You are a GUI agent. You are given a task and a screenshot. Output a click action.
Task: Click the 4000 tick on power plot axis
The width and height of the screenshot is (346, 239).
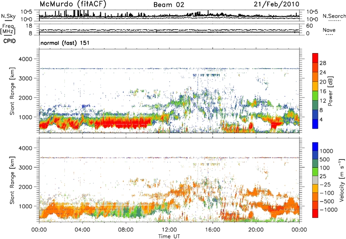26,59
